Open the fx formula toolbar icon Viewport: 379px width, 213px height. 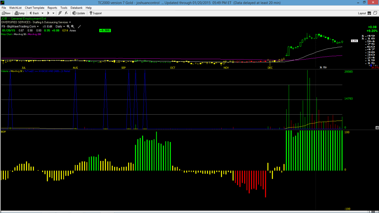(66, 13)
